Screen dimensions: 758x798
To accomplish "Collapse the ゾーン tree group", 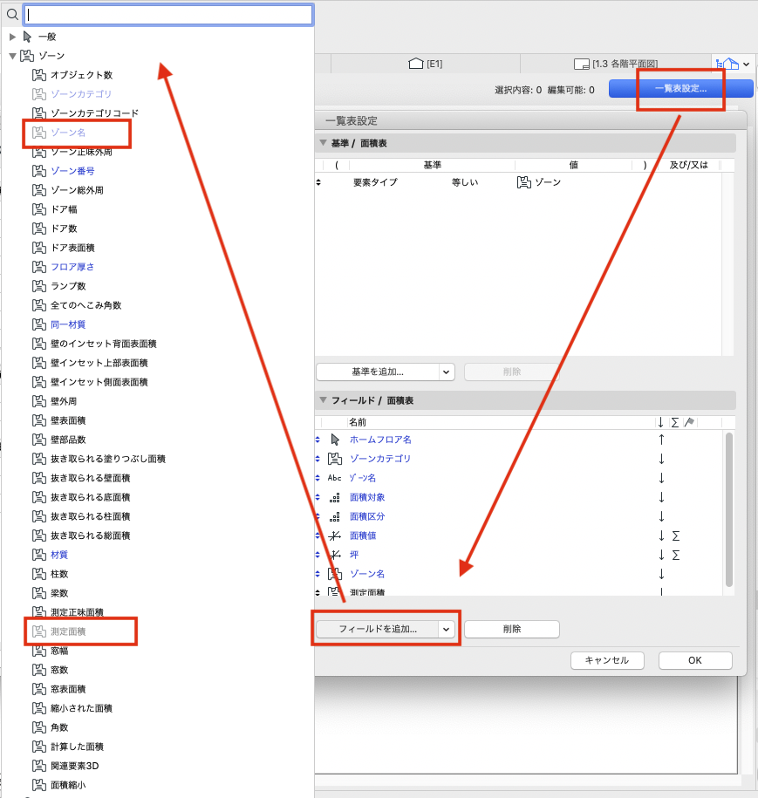I will [13, 56].
